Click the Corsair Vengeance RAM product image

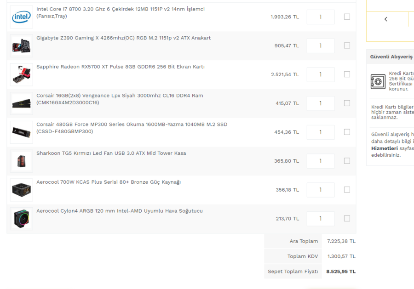21,103
